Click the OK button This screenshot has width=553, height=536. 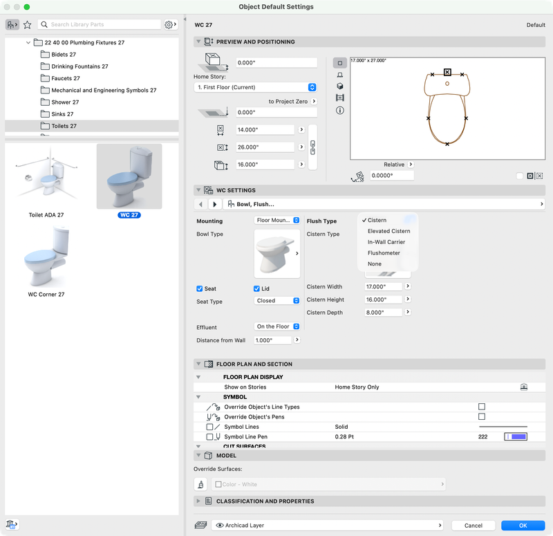(523, 526)
